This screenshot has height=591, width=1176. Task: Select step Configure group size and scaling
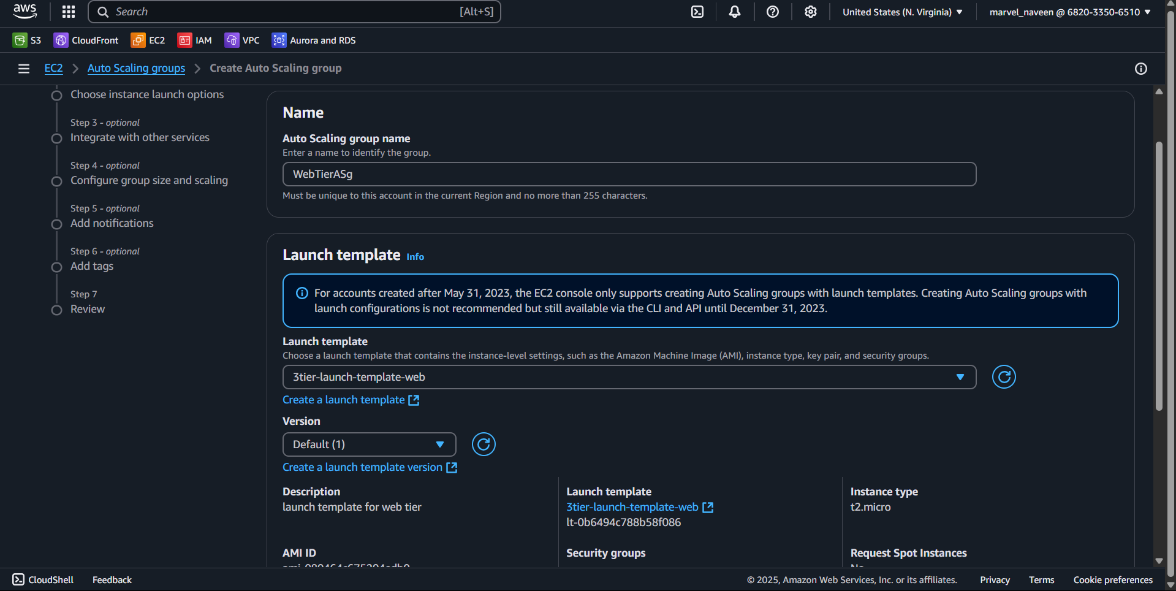[x=149, y=180]
